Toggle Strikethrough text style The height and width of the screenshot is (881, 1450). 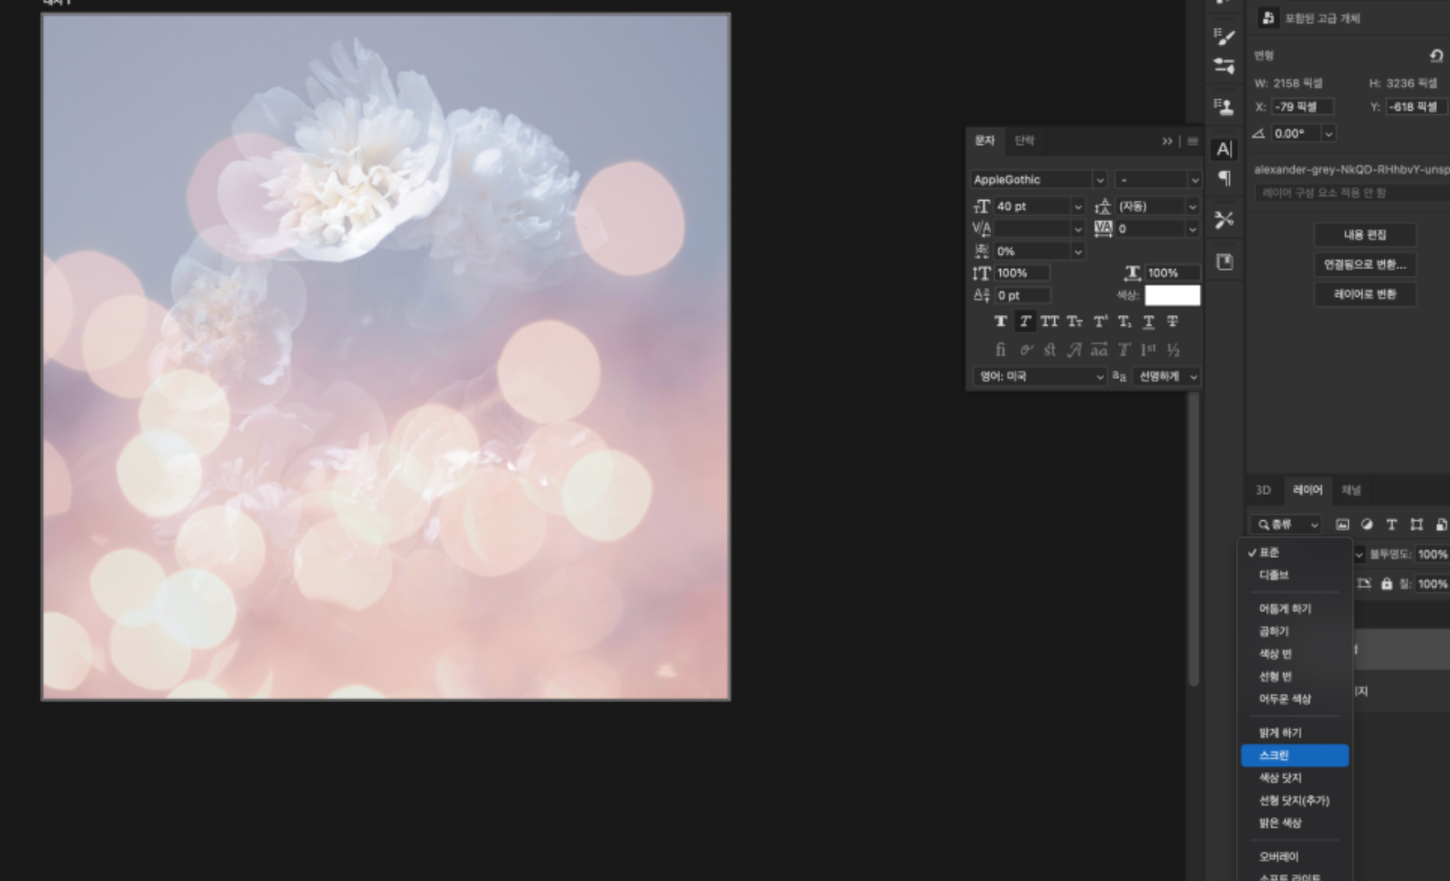click(x=1172, y=322)
